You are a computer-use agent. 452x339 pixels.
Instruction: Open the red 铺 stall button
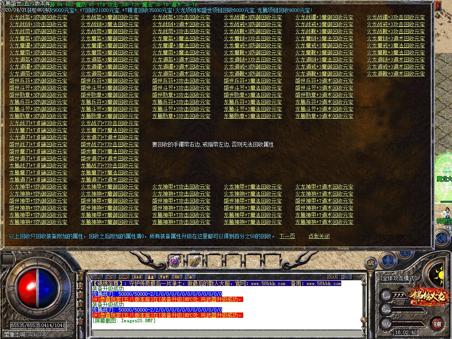coord(437,324)
